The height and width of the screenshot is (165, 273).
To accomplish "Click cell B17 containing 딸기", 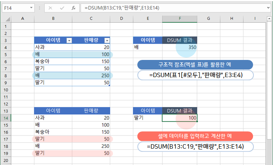I will (x=53, y=139).
